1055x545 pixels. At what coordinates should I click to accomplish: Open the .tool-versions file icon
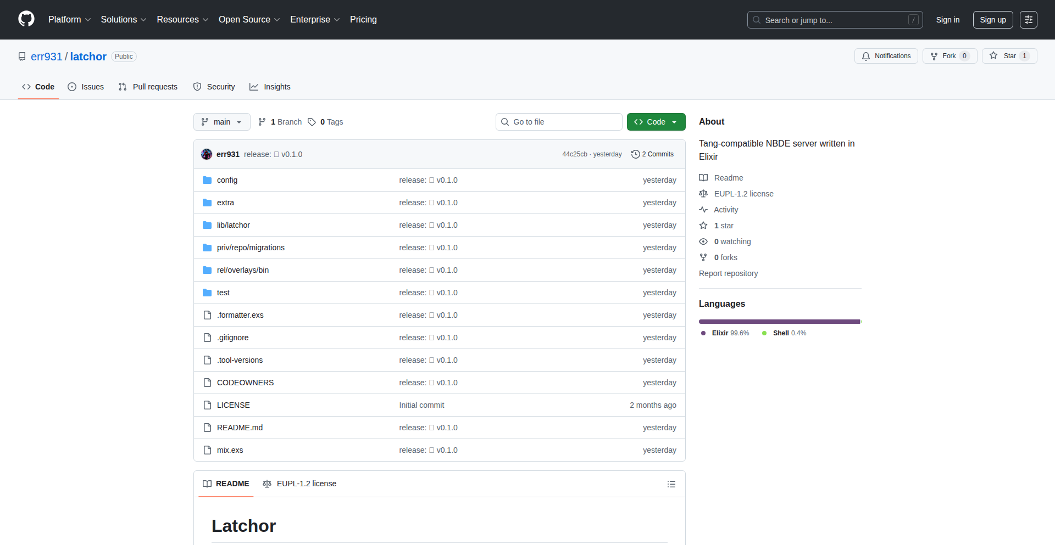click(207, 360)
